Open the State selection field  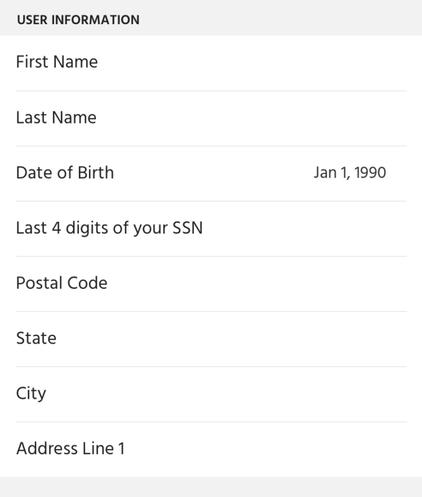coord(211,339)
